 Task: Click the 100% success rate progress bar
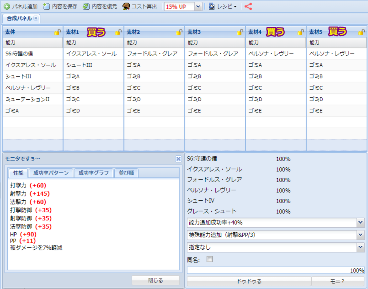275,271
